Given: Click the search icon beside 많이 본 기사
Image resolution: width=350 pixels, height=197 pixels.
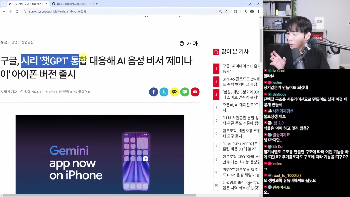Looking at the screenshot, I should 216,52.
